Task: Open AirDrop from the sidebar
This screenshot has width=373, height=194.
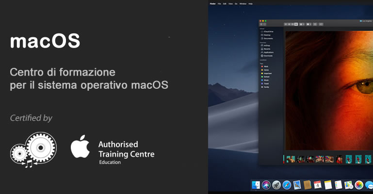Action: tap(265, 46)
